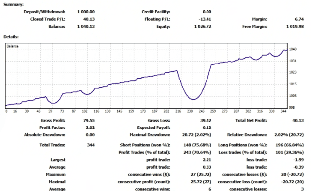
Task: Click the largest loss trade value -1.99
Action: point(298,160)
